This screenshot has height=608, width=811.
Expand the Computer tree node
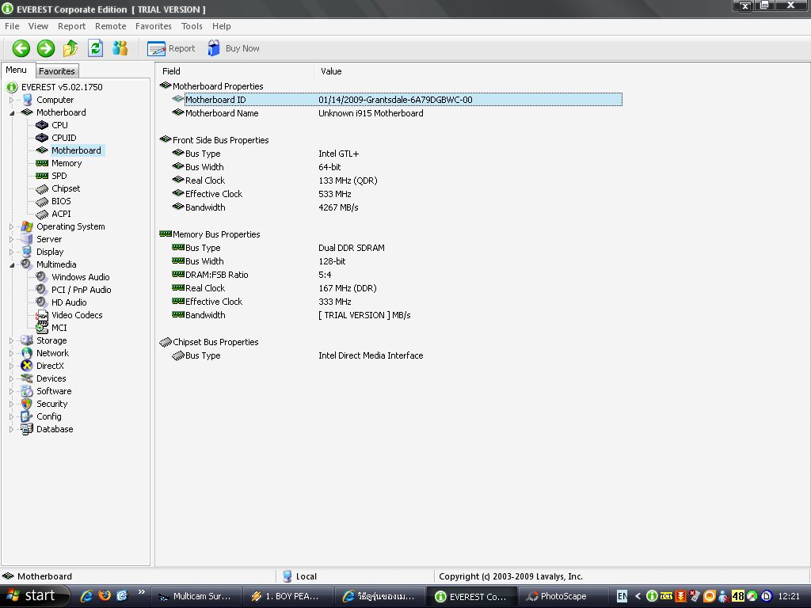11,100
